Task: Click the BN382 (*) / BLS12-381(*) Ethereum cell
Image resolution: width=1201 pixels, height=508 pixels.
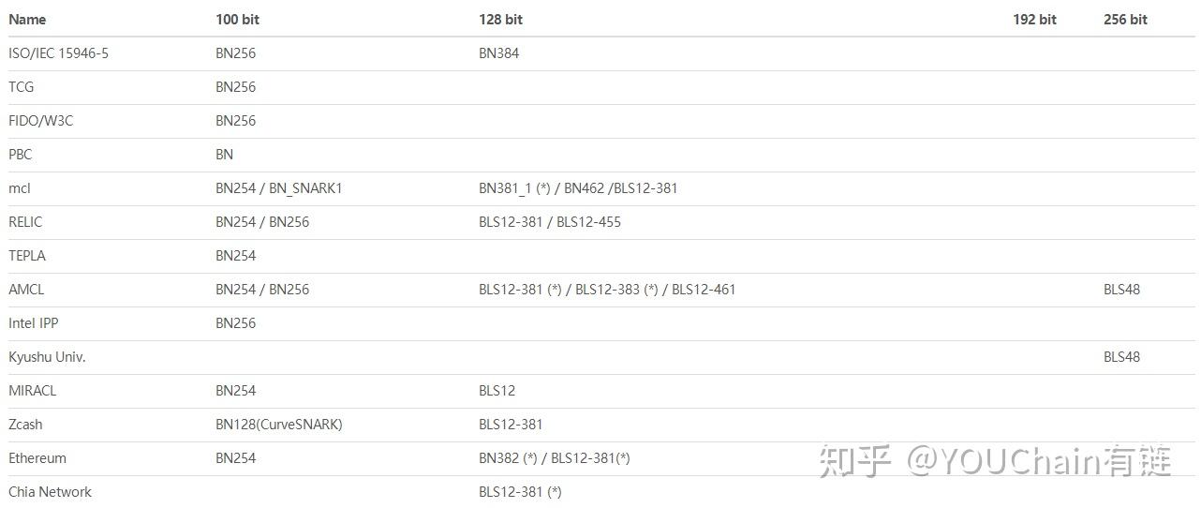Action: (x=554, y=458)
